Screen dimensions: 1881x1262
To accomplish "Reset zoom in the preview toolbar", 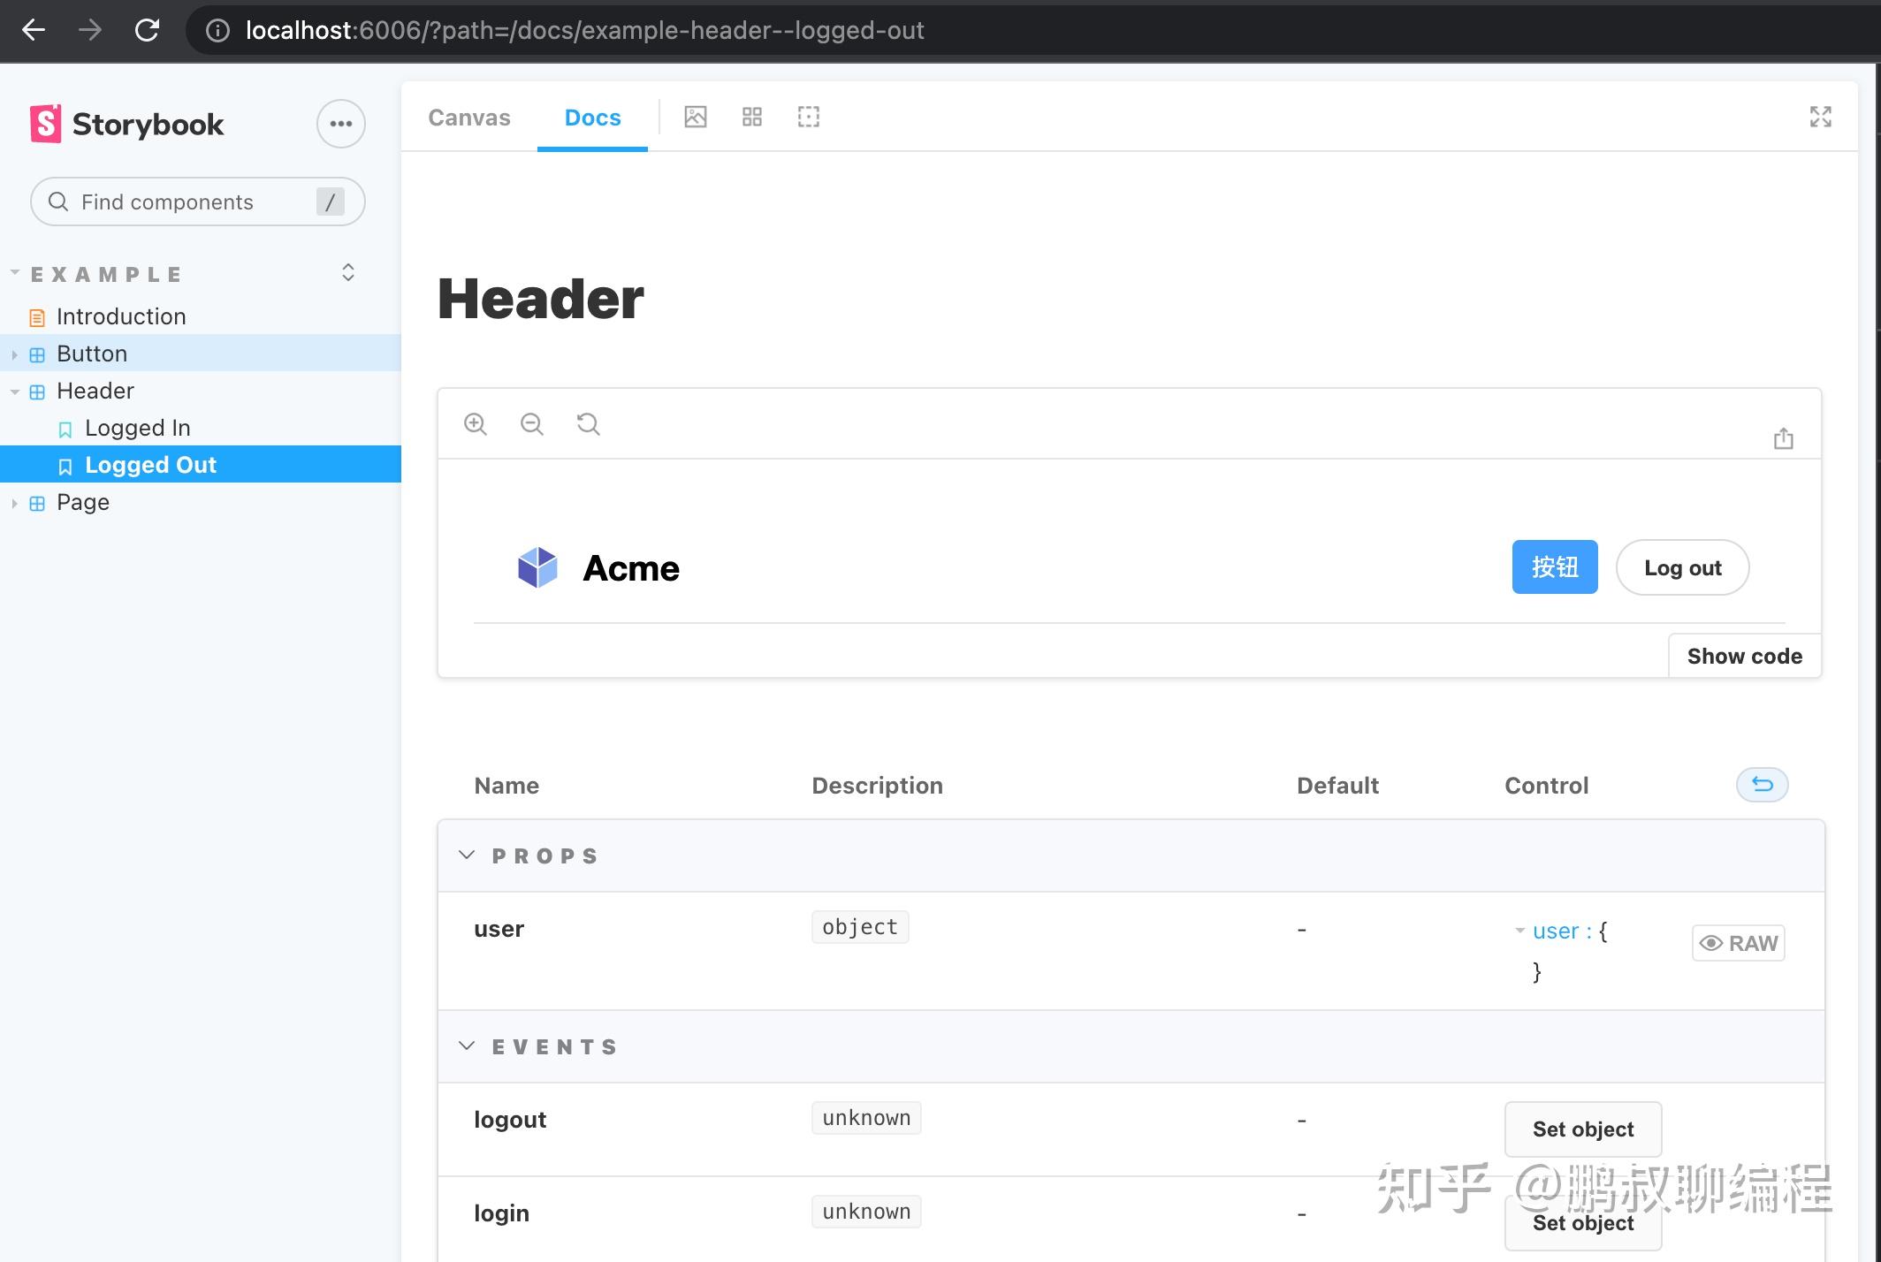I will 588,424.
